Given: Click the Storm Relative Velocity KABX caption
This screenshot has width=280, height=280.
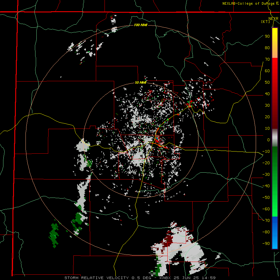Looking at the screenshot, I should point(140,278).
